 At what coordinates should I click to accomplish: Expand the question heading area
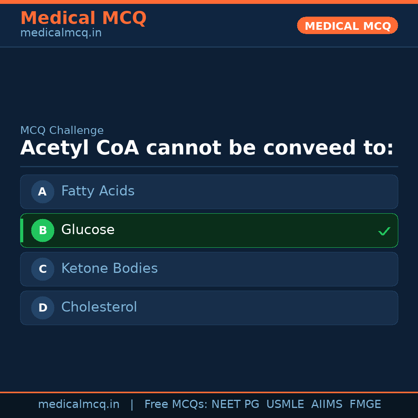207,147
